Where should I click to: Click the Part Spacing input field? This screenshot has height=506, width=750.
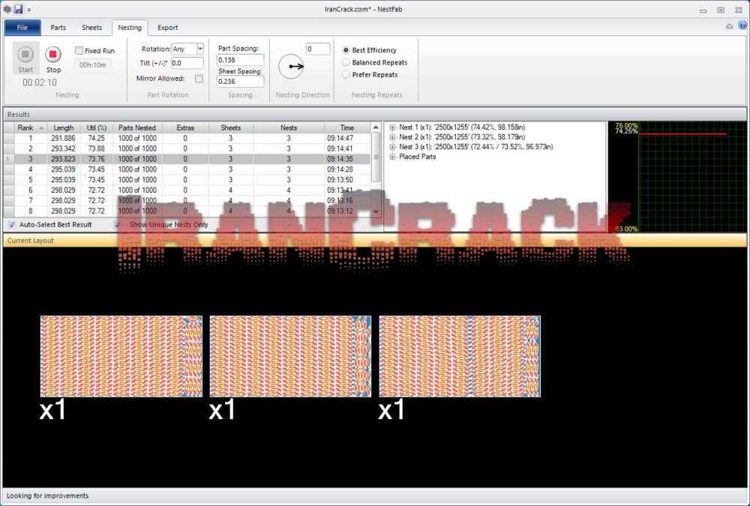click(x=240, y=60)
